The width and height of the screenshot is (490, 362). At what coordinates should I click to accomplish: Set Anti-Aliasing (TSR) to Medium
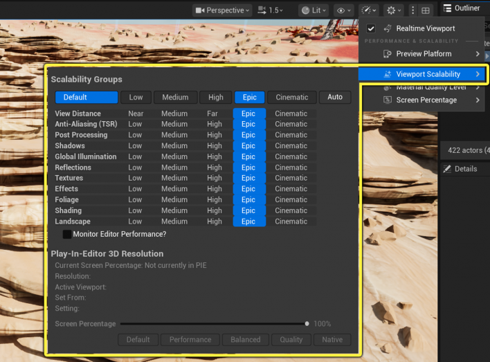click(x=174, y=124)
